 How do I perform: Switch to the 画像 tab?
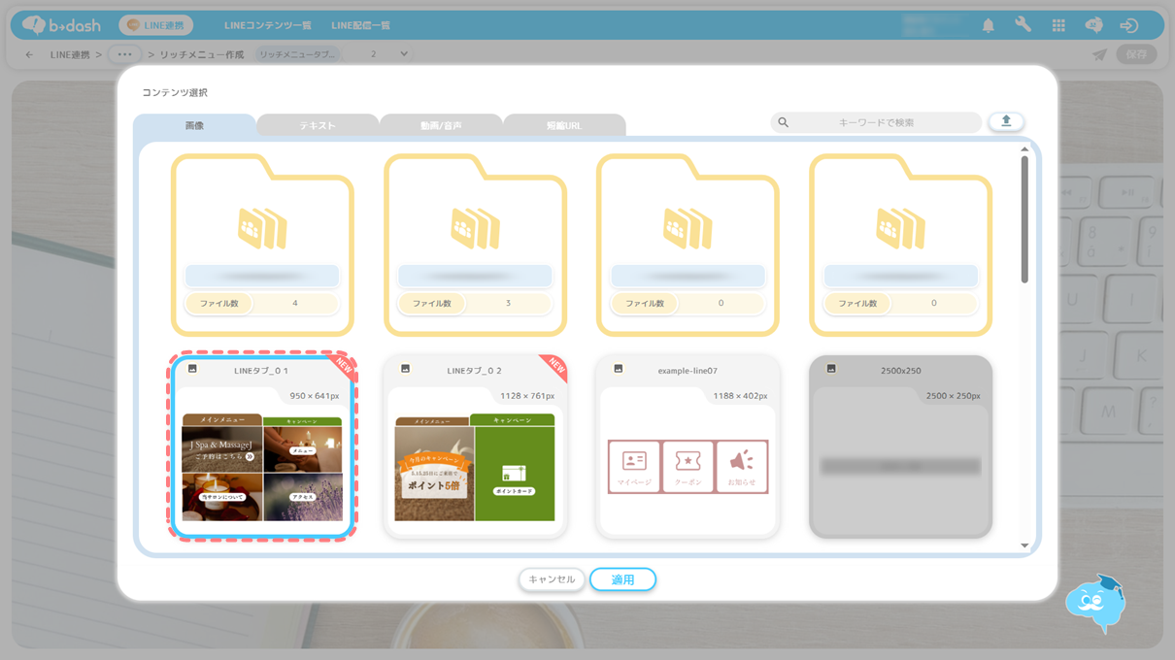pyautogui.click(x=194, y=125)
